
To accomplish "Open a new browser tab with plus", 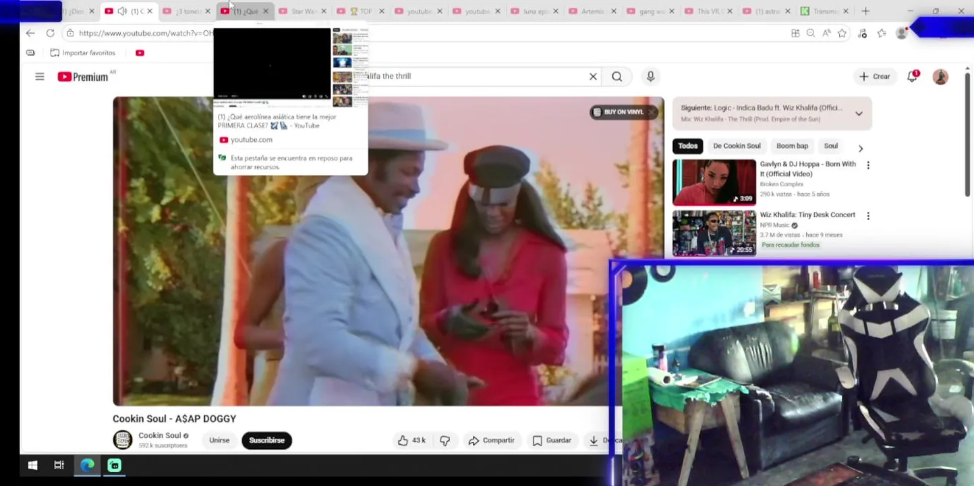I will click(x=865, y=11).
